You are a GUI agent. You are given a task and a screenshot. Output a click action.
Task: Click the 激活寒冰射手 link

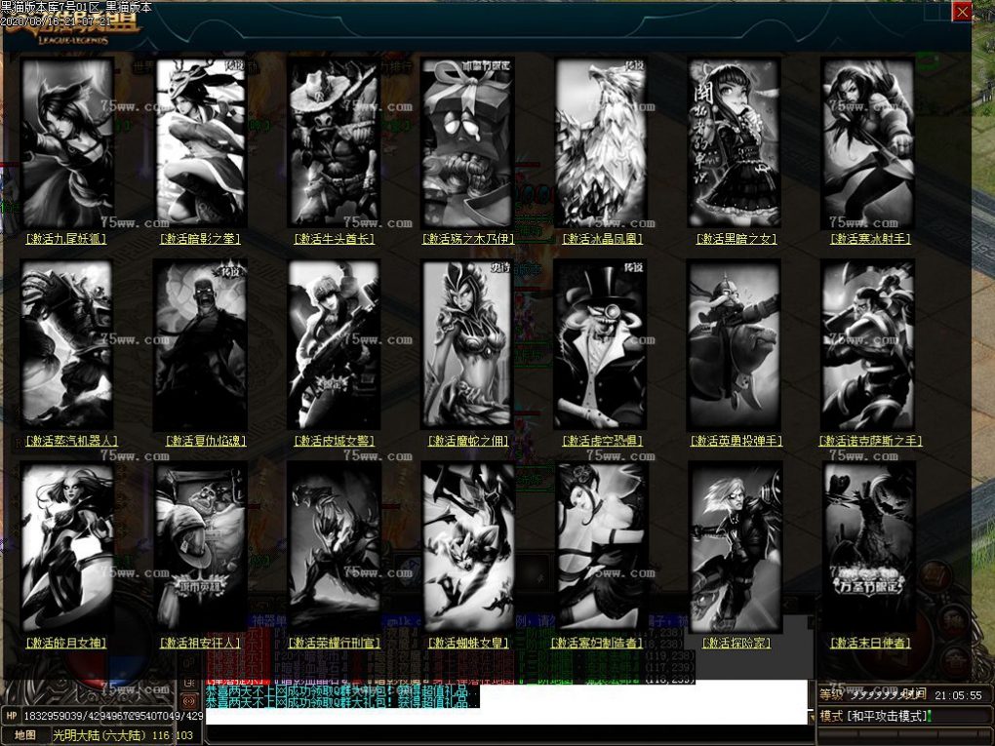(870, 238)
